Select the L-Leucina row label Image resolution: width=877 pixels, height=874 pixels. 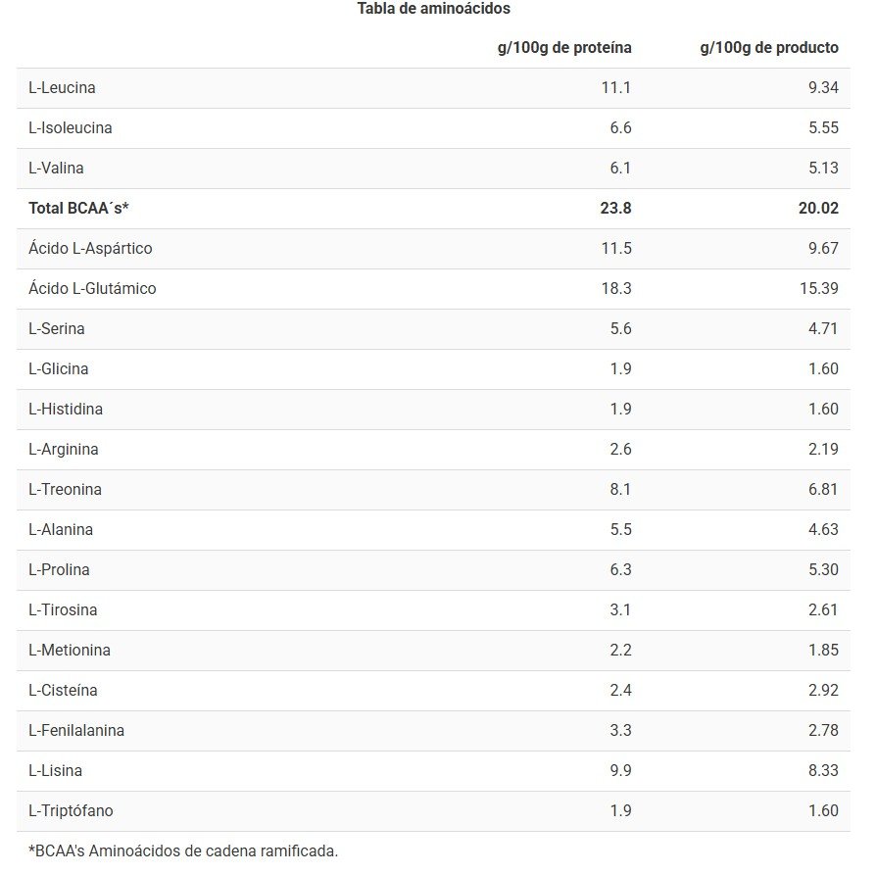(62, 88)
